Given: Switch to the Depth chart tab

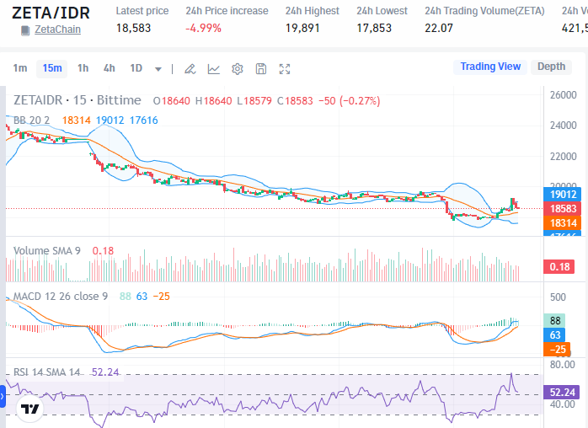Looking at the screenshot, I should 551,67.
